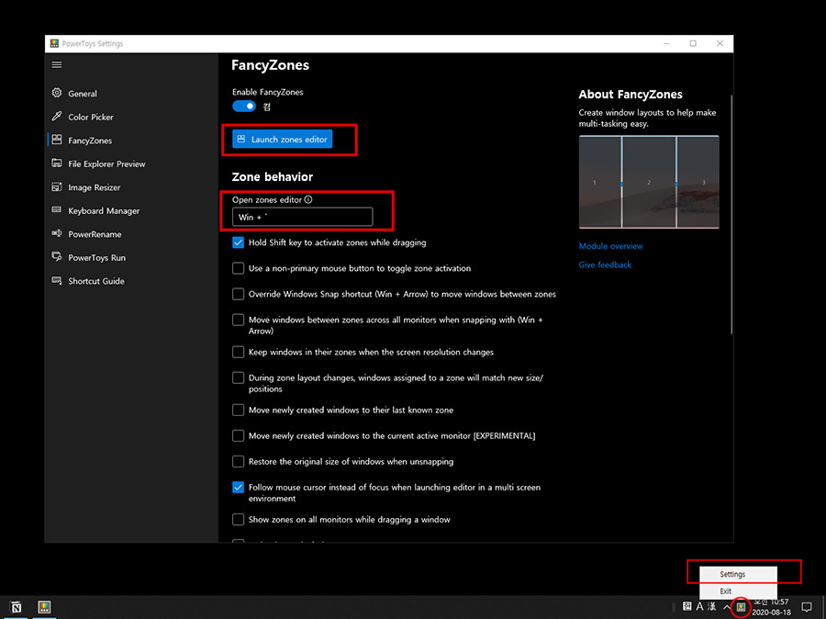Click the PowerRename icon
This screenshot has width=826, height=619.
tap(57, 233)
